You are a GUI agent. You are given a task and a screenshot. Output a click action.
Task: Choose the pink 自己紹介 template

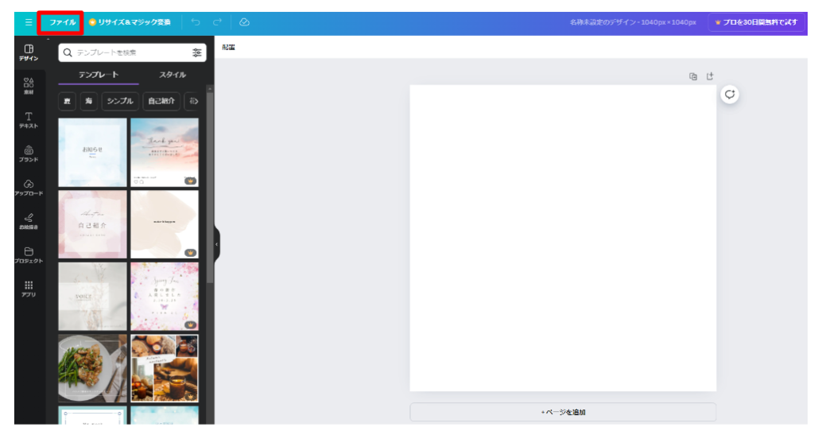pos(92,224)
